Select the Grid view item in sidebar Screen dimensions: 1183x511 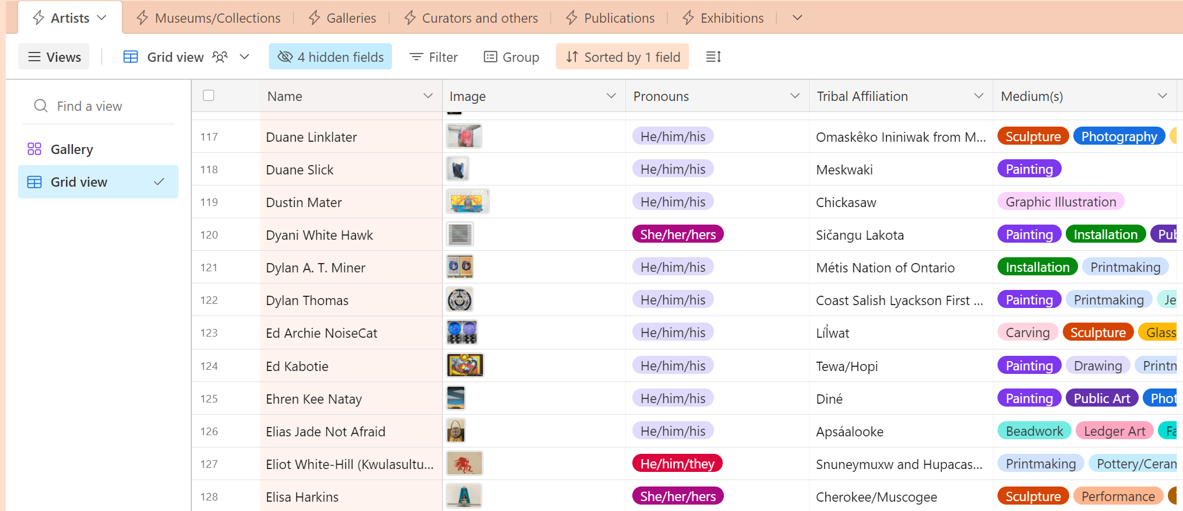coord(79,182)
